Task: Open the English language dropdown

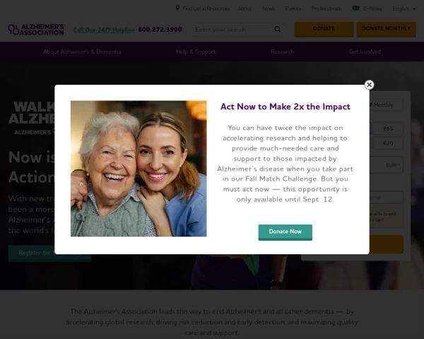Action: pos(404,8)
